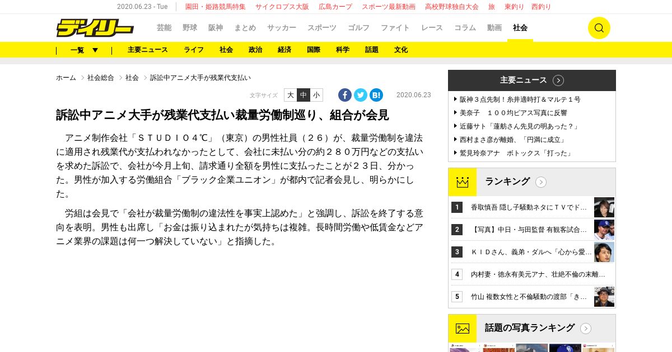The width and height of the screenshot is (672, 352).
Task: Open 話題の写真ランキング arrow circle button
Action: 586,329
